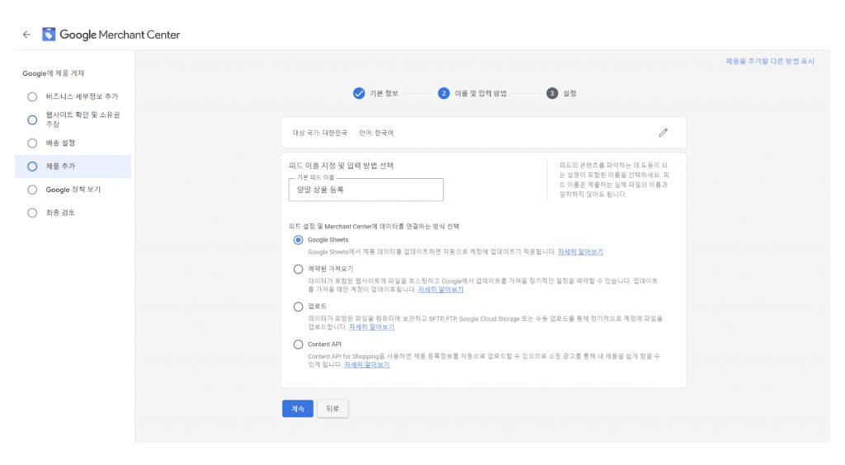Select the 예약된 가져오기 radio option
Viewport: 845px width, 465px height.
pyautogui.click(x=298, y=269)
